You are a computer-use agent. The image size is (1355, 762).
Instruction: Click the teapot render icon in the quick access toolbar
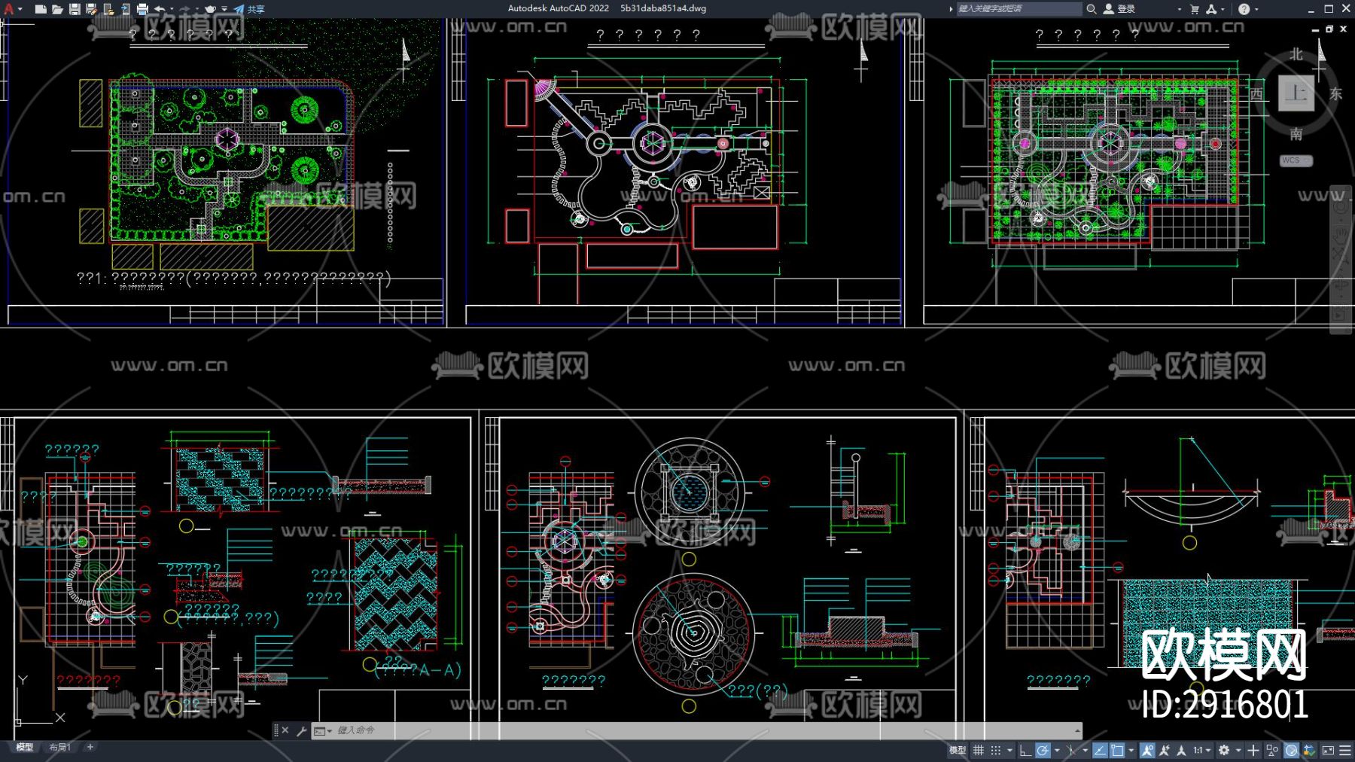(x=211, y=9)
